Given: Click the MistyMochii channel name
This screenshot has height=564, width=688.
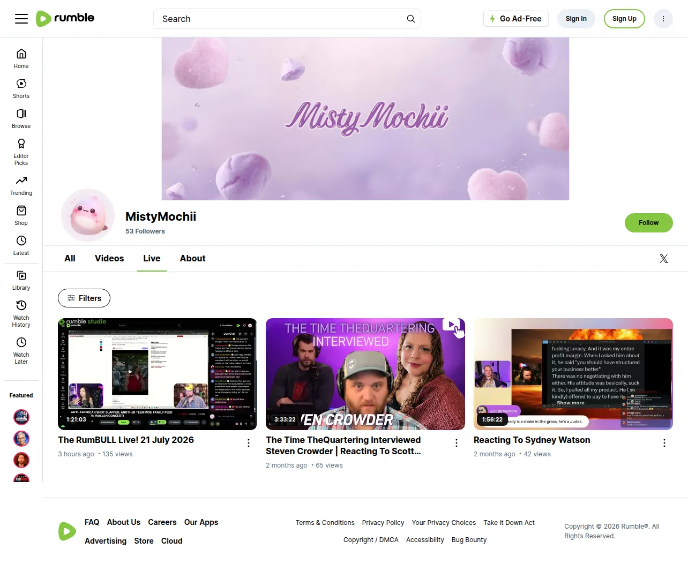Looking at the screenshot, I should pos(161,216).
